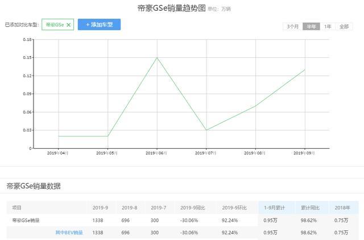Click the 0.09 y-axis label
Screen dimensions: 364x240
click(x=27, y=94)
